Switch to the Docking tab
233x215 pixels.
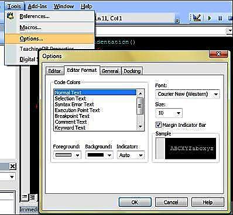click(132, 71)
